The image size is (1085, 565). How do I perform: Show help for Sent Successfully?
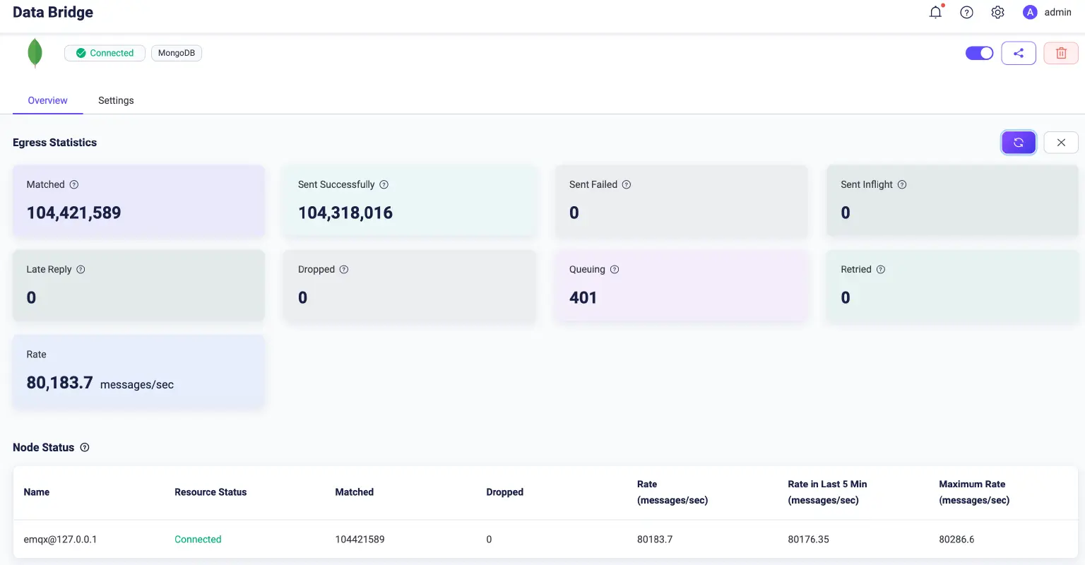[384, 184]
